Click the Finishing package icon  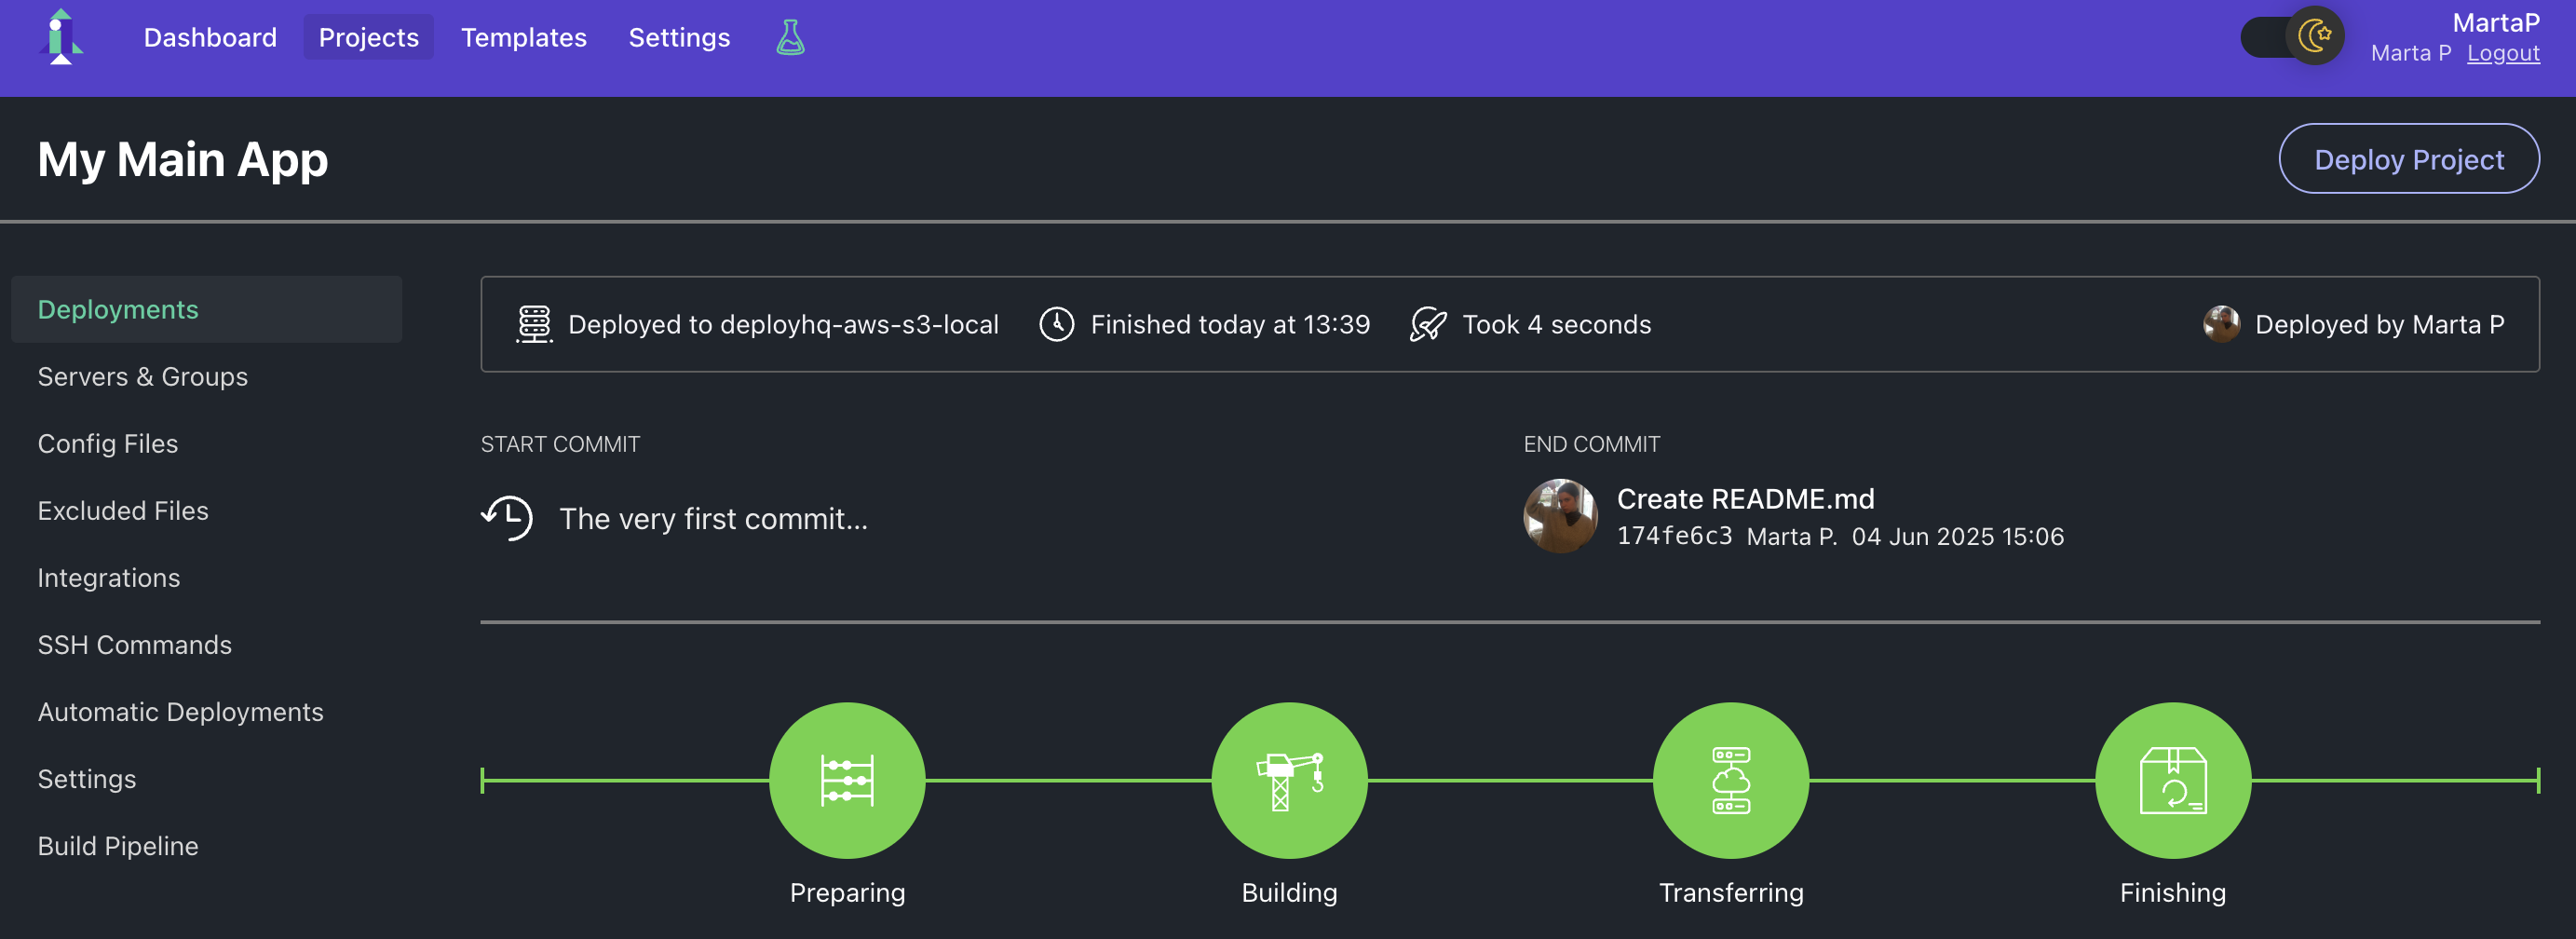click(x=2172, y=780)
